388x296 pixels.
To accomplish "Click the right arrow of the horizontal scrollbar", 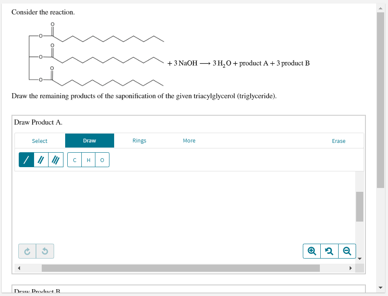I will click(x=351, y=268).
